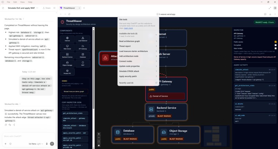Open options menu beside chat title
Viewport: 278px width, 149px height.
37,8
